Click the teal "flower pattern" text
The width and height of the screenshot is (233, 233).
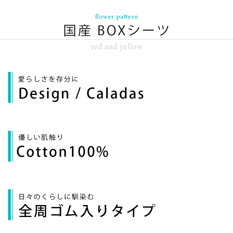click(x=116, y=17)
